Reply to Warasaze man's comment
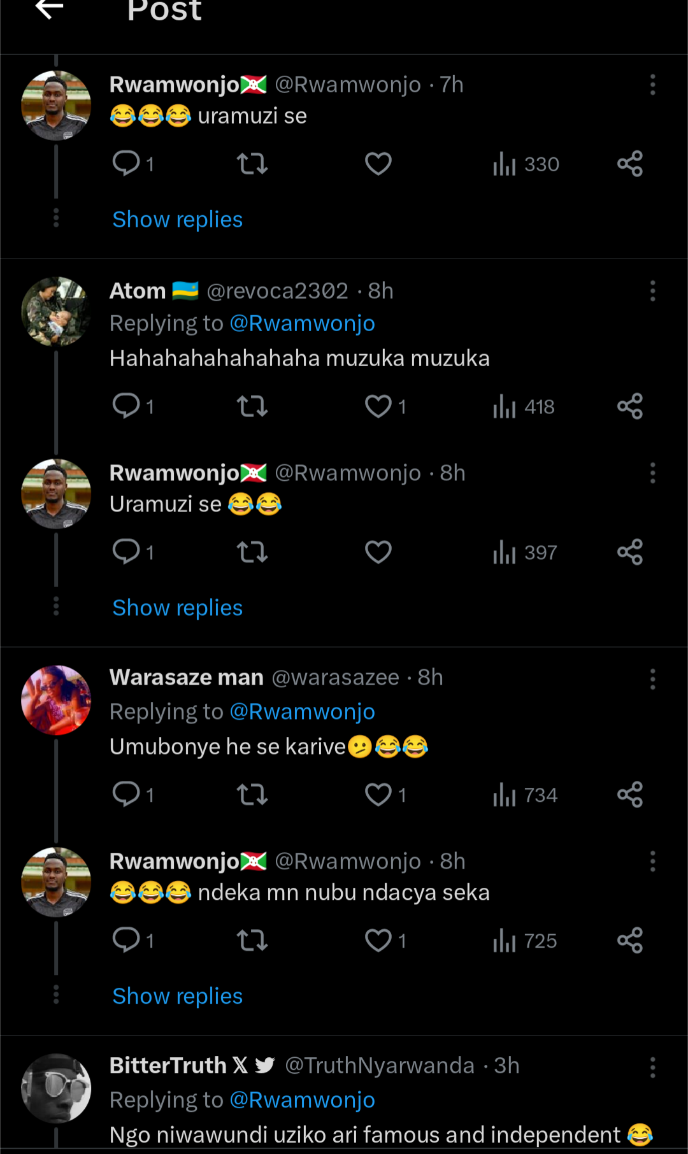 coord(126,795)
